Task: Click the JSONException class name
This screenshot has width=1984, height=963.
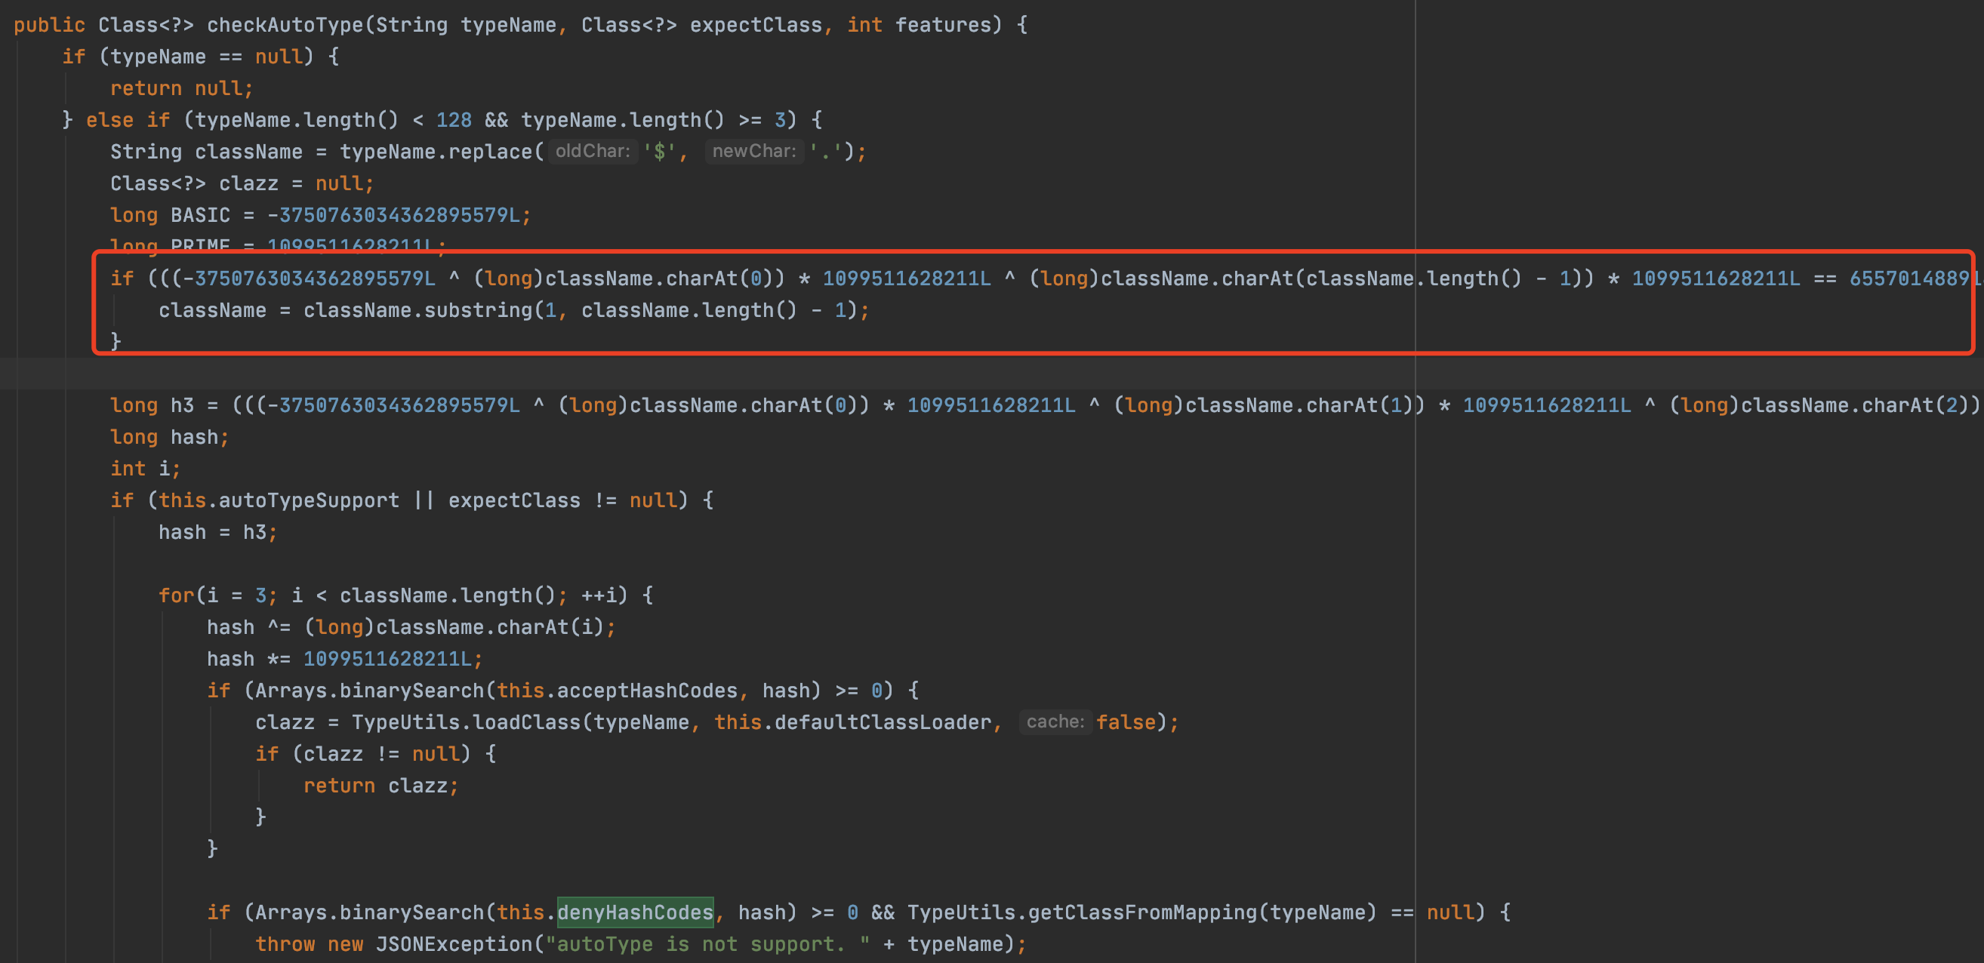Action: click(453, 944)
